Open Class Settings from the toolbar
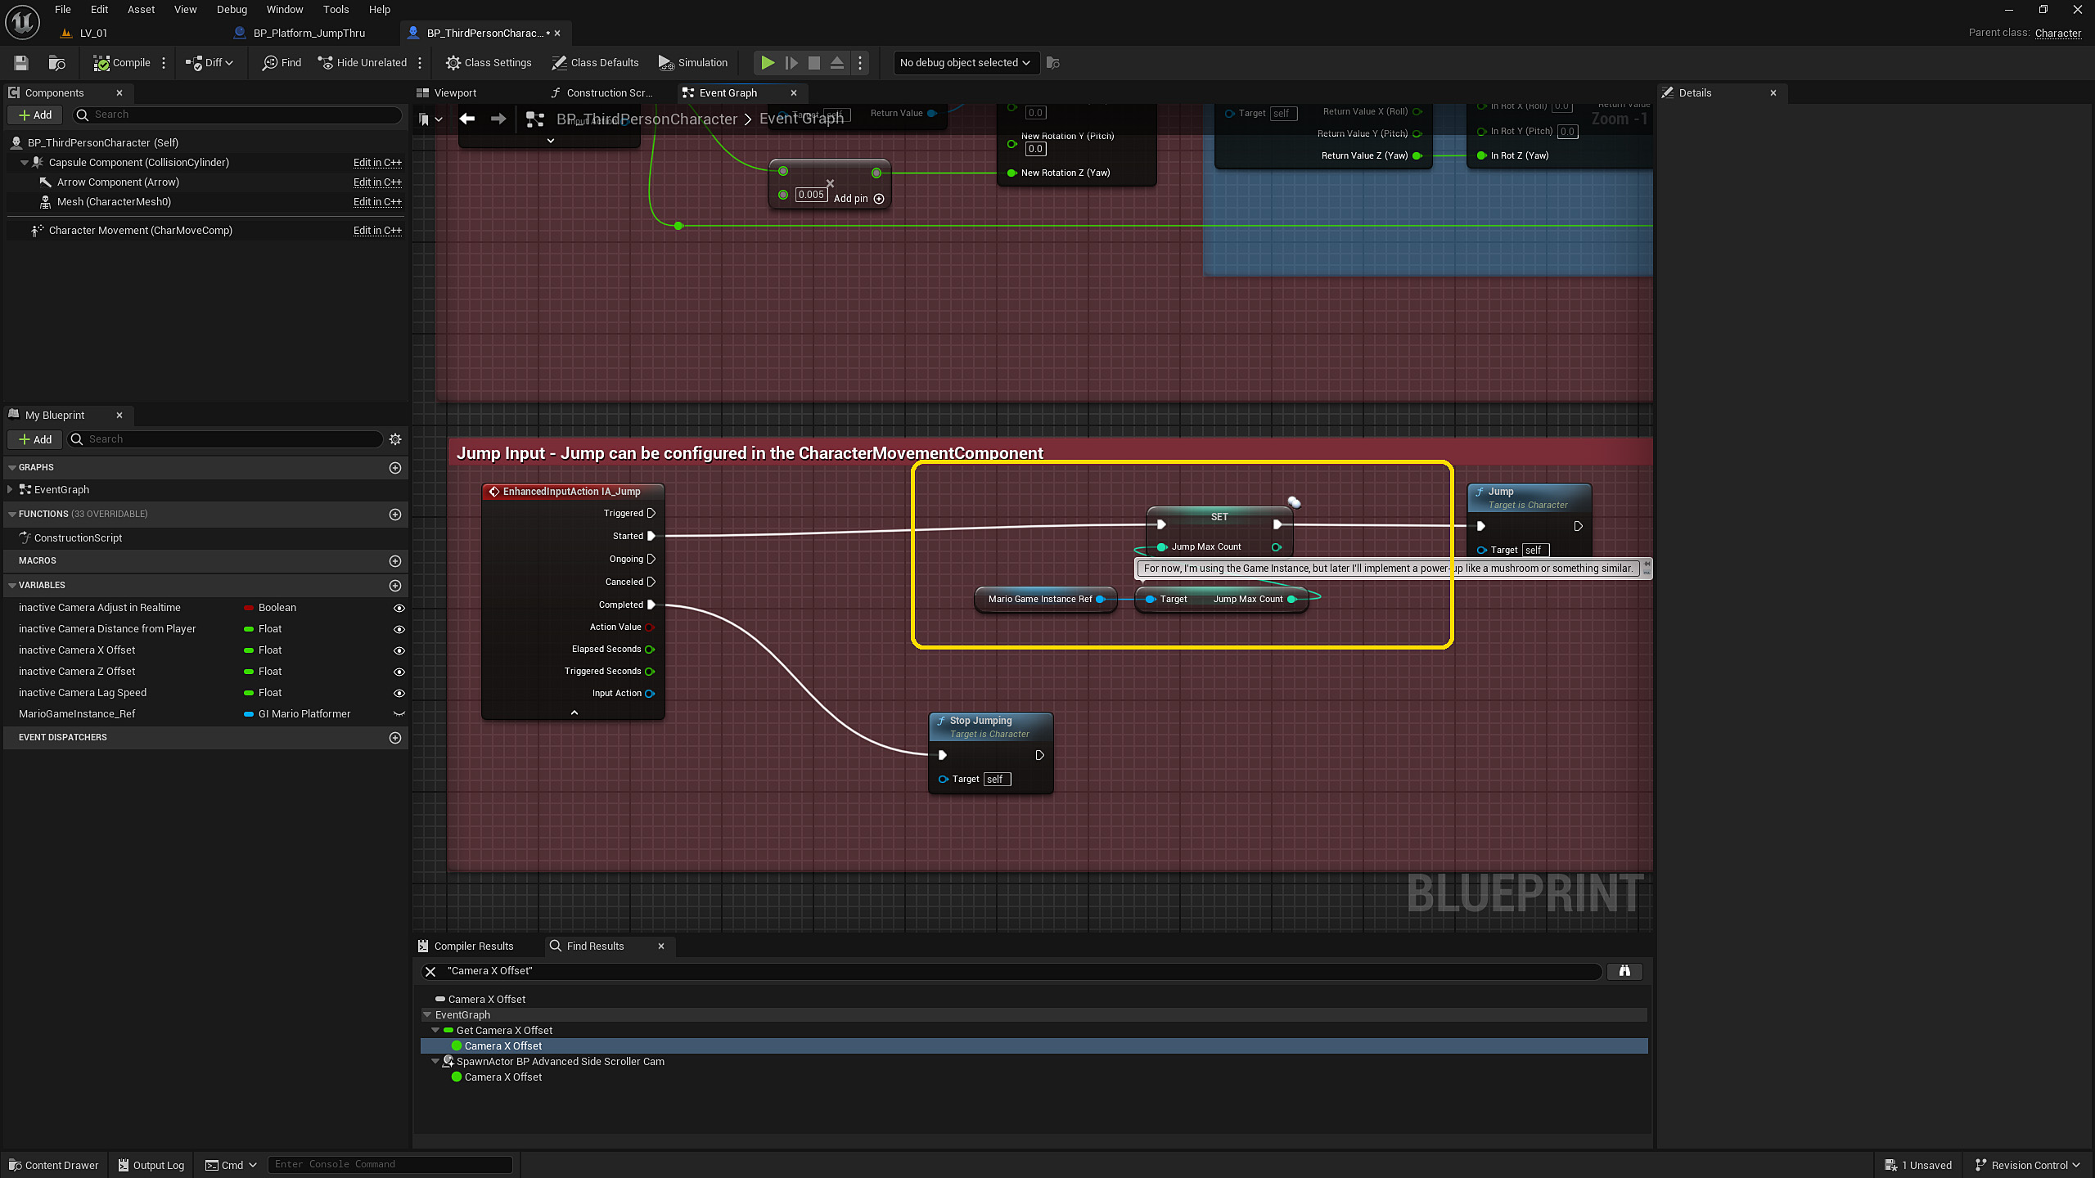2095x1178 pixels. 489,62
